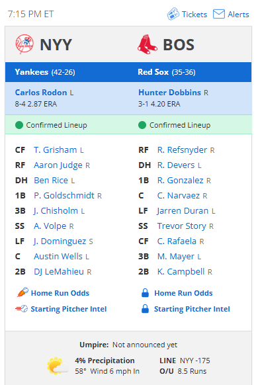Open Carlos Rodon pitcher profile

pos(41,93)
